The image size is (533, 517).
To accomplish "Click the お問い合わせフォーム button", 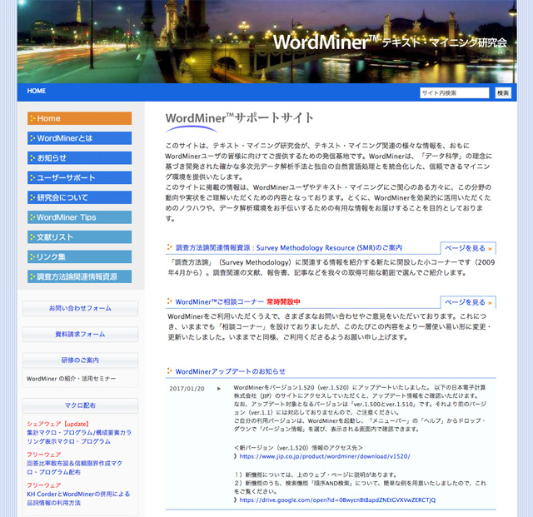I will click(80, 308).
